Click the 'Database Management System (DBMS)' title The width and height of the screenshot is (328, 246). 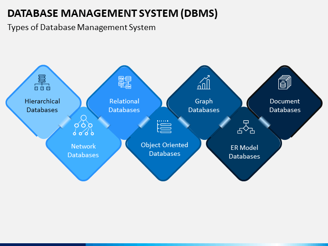[x=113, y=13]
